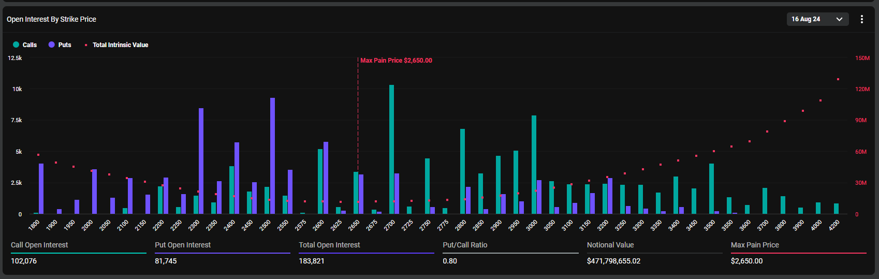Select the Call Open Interest stat
Screen dimensions: 879x279
click(x=39, y=245)
